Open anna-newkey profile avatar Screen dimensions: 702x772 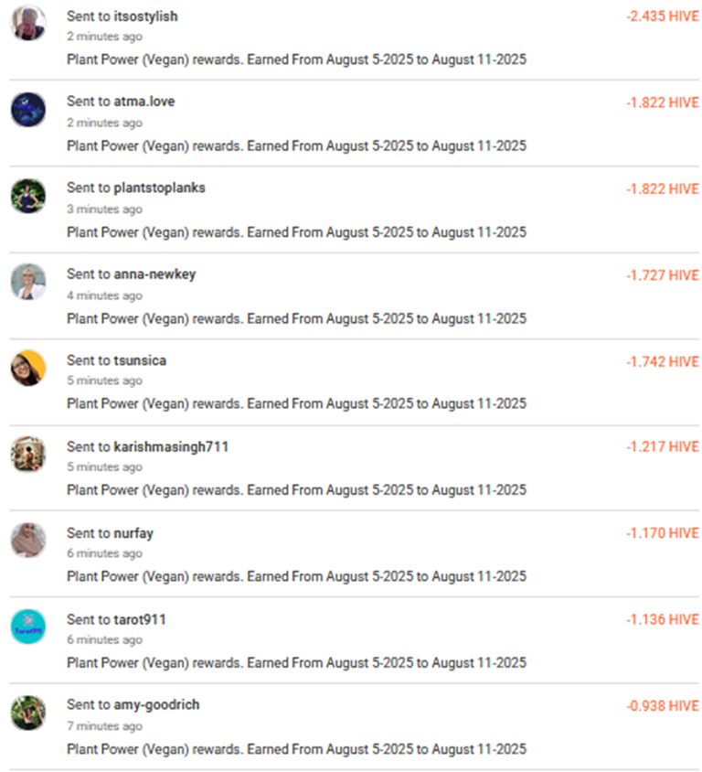(28, 282)
